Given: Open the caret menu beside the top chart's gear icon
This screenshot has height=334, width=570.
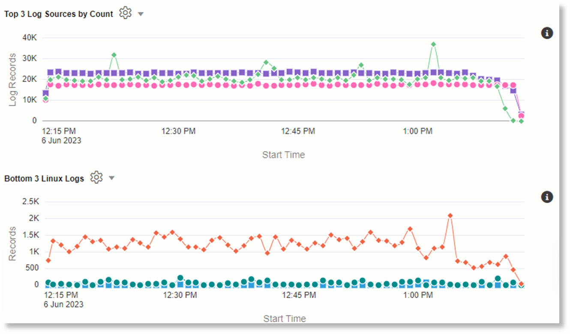Looking at the screenshot, I should pyautogui.click(x=141, y=13).
